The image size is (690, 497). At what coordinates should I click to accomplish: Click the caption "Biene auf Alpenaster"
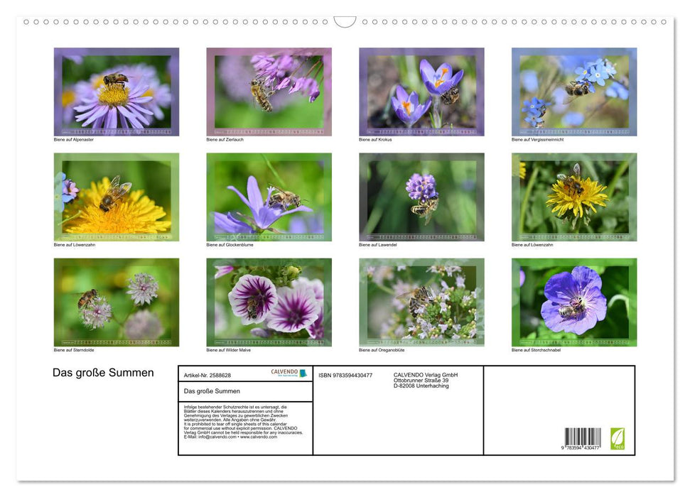tap(73, 139)
